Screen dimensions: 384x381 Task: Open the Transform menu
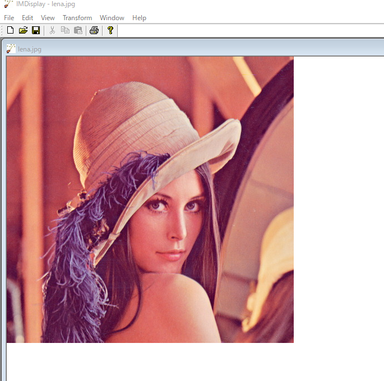(77, 18)
